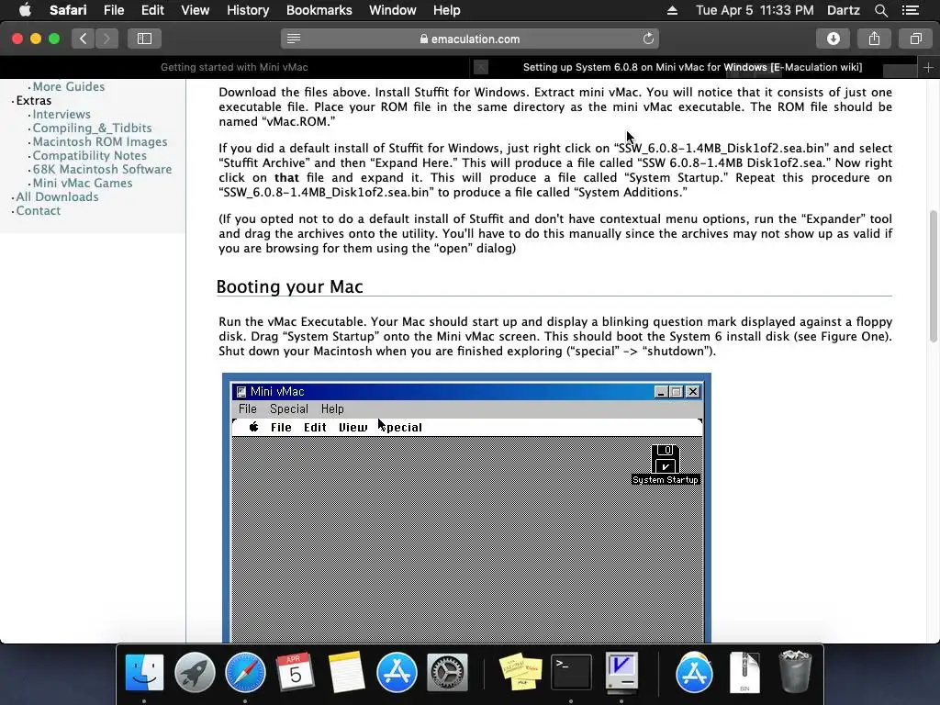Launch Launchpad rocket icon in Dock

[x=195, y=672]
